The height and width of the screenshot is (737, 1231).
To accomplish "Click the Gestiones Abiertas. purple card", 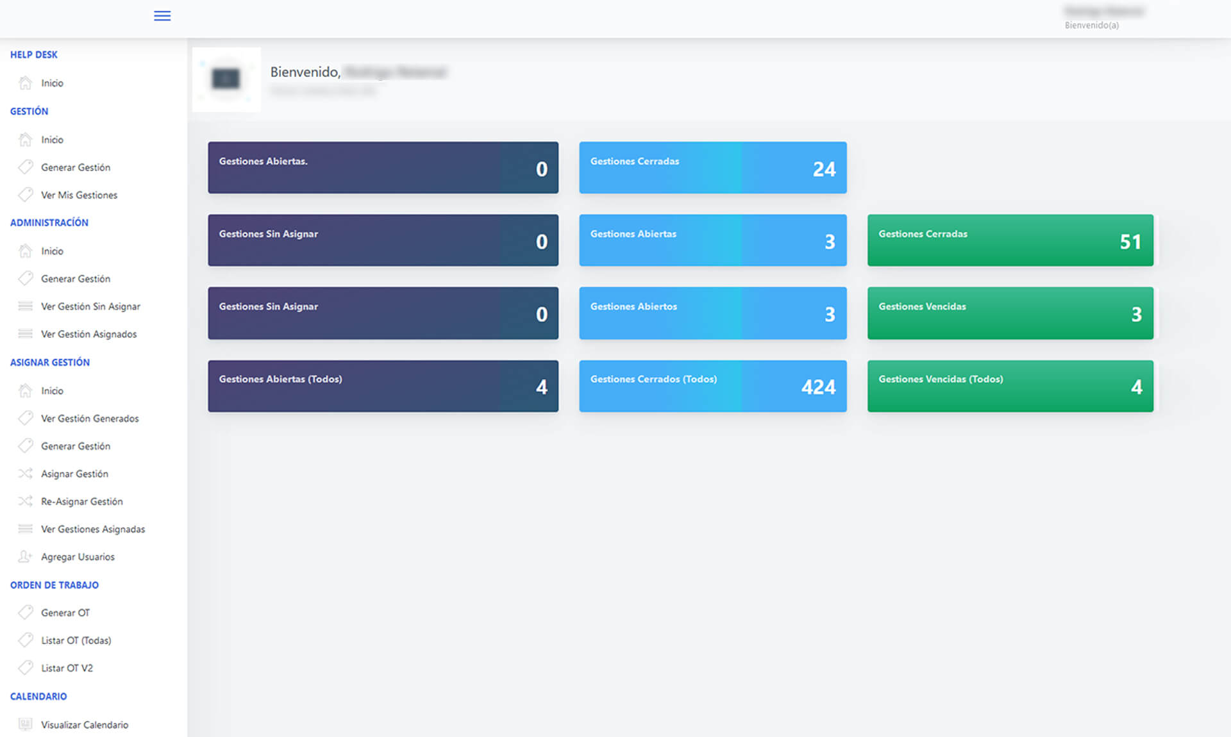I will point(383,167).
